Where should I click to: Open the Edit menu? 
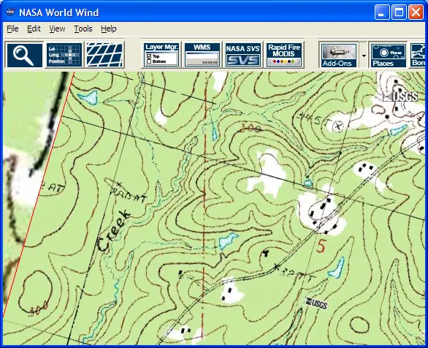tap(34, 29)
